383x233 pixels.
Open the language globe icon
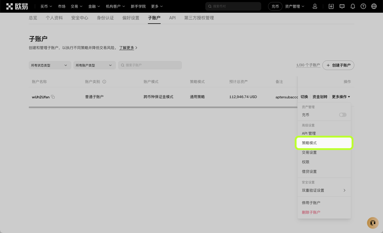pyautogui.click(x=374, y=6)
